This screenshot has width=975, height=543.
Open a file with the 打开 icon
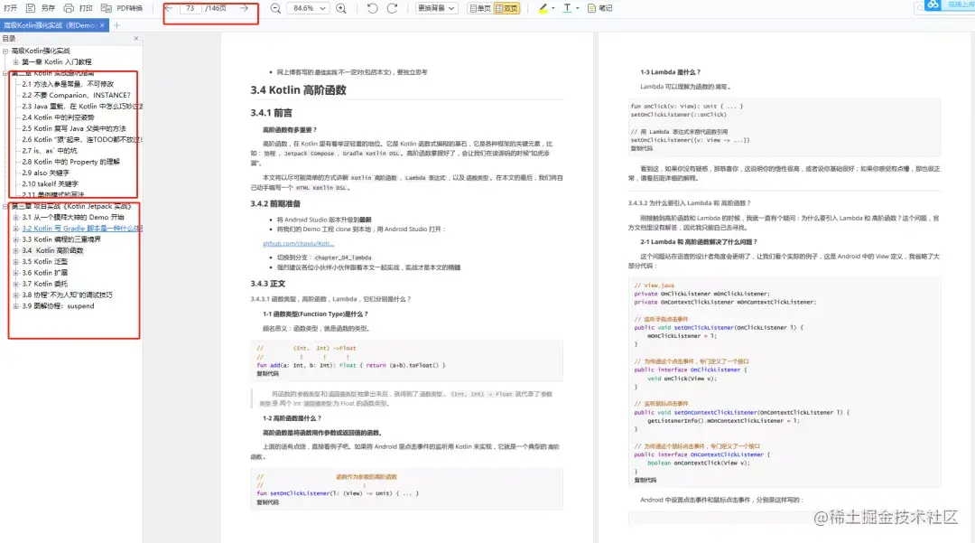tap(12, 7)
